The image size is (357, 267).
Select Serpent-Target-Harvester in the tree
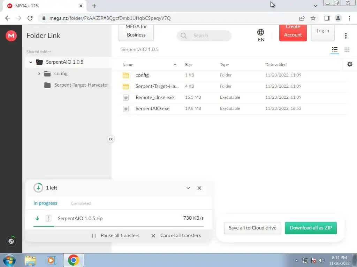pyautogui.click(x=81, y=85)
